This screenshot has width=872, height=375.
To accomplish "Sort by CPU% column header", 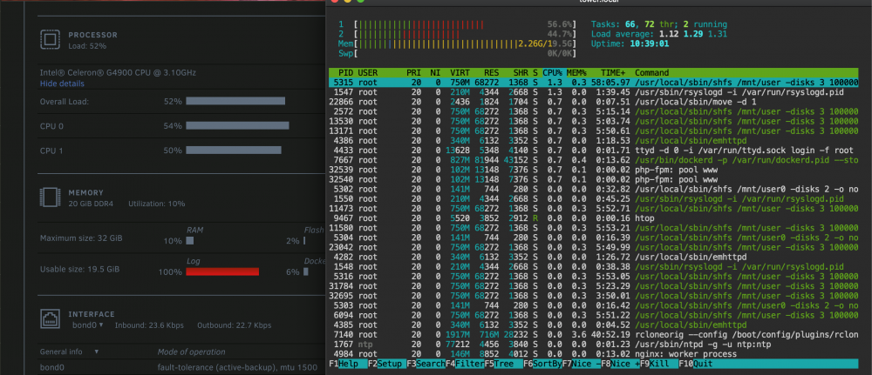I will 553,73.
